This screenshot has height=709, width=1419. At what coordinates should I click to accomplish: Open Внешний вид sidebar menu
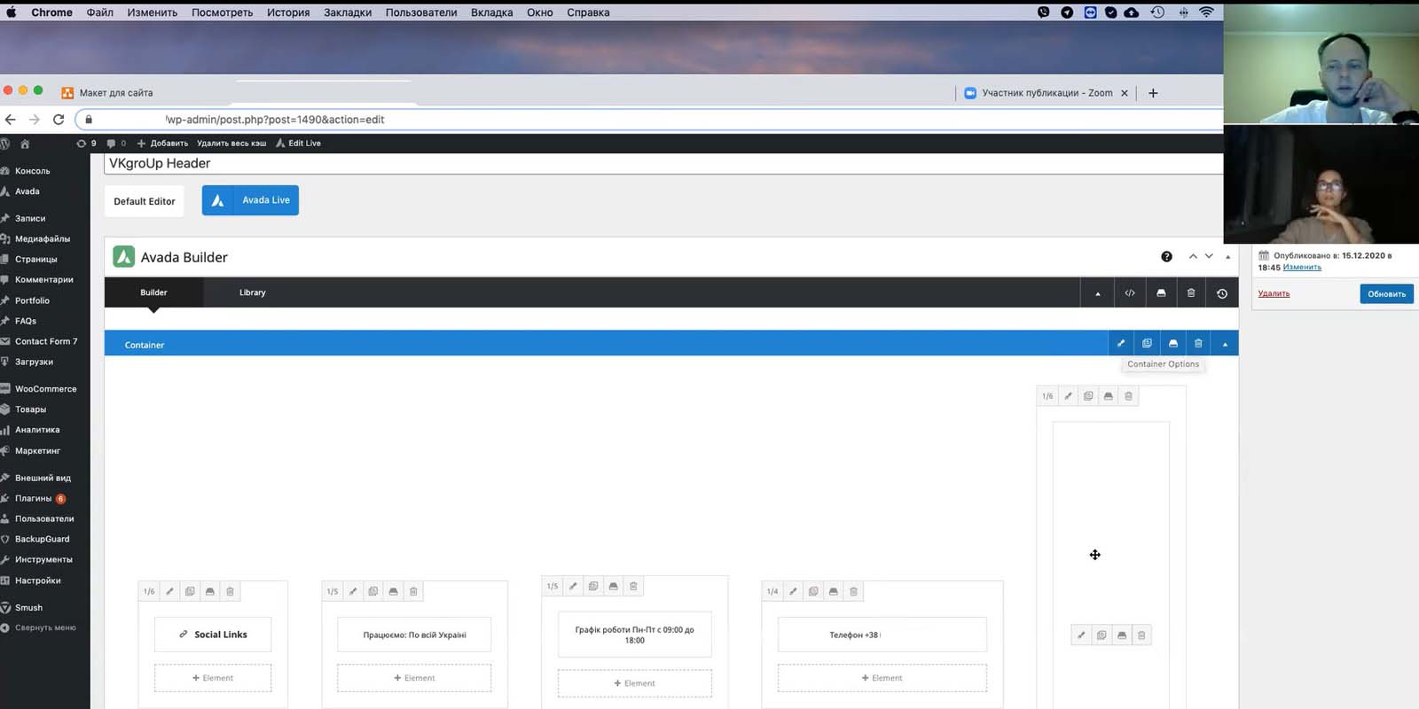43,478
